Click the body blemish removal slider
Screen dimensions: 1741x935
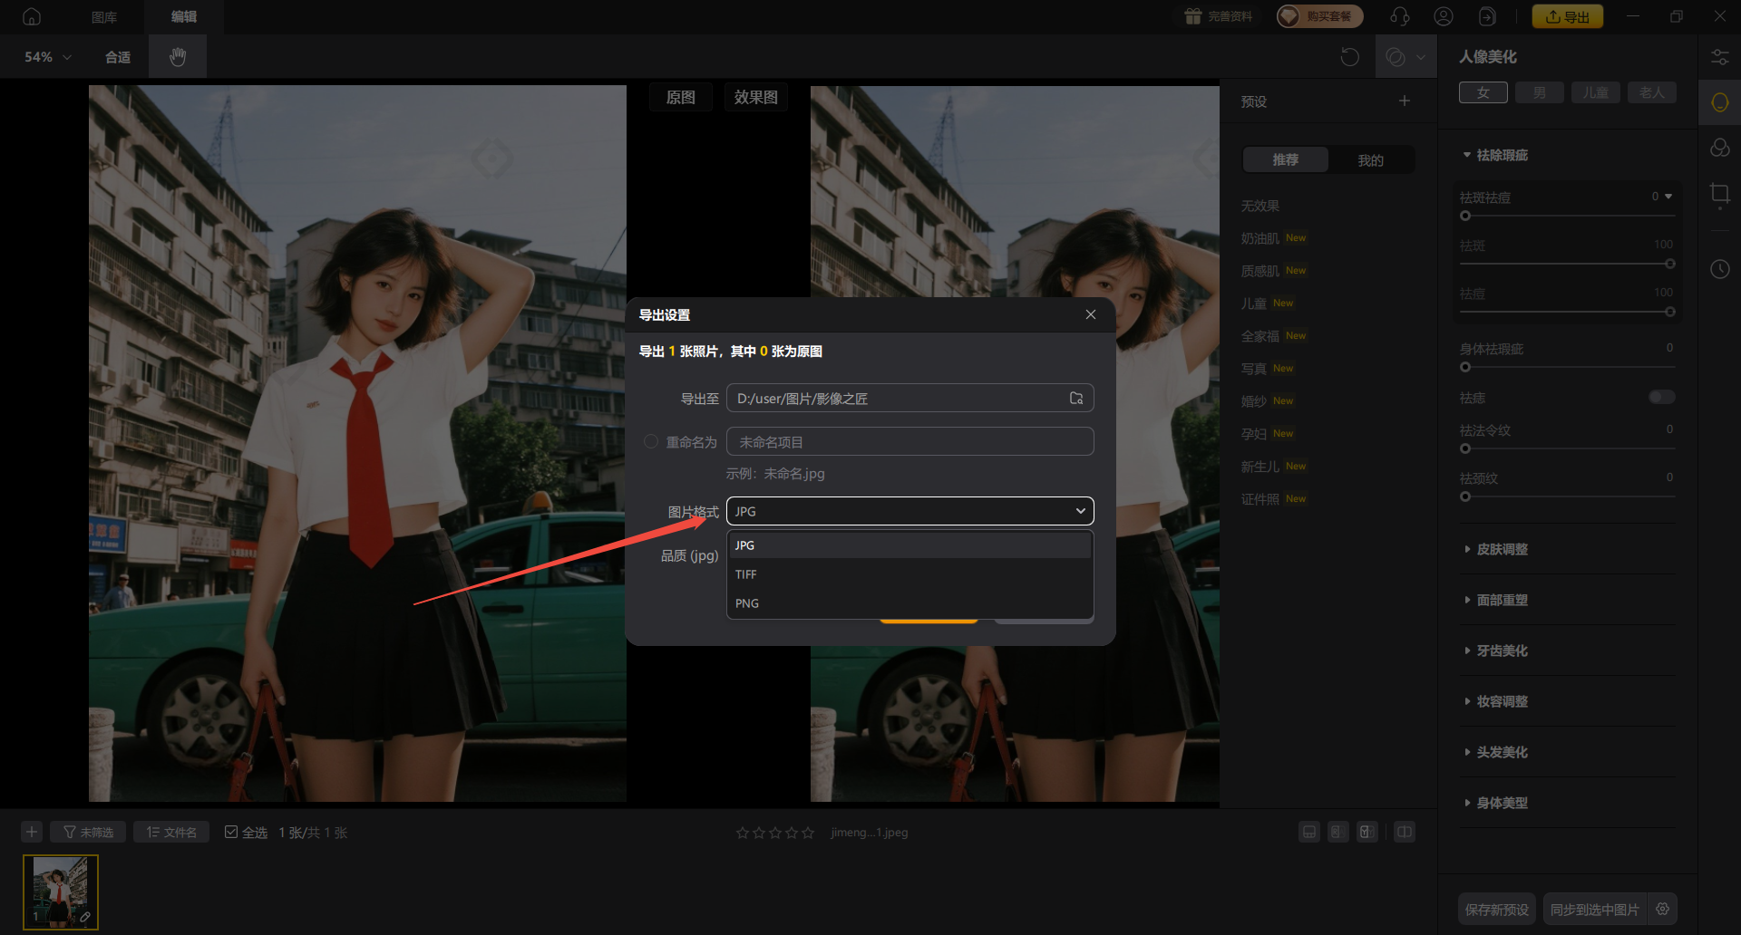(x=1567, y=367)
